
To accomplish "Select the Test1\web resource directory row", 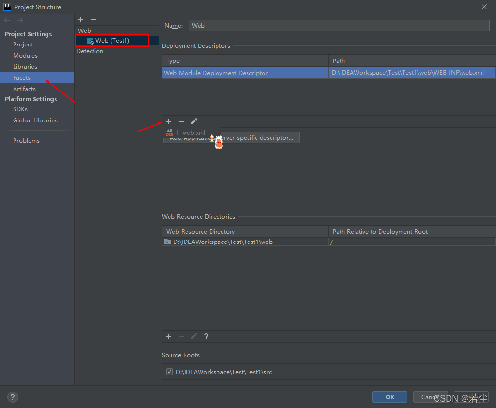I will pos(246,242).
